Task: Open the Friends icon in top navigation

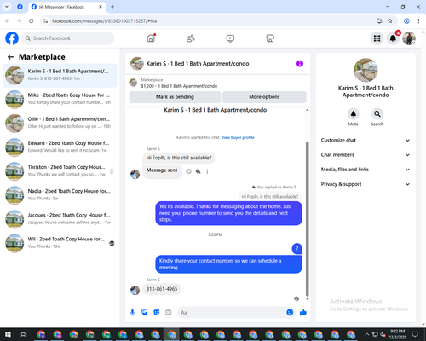Action: (x=191, y=38)
